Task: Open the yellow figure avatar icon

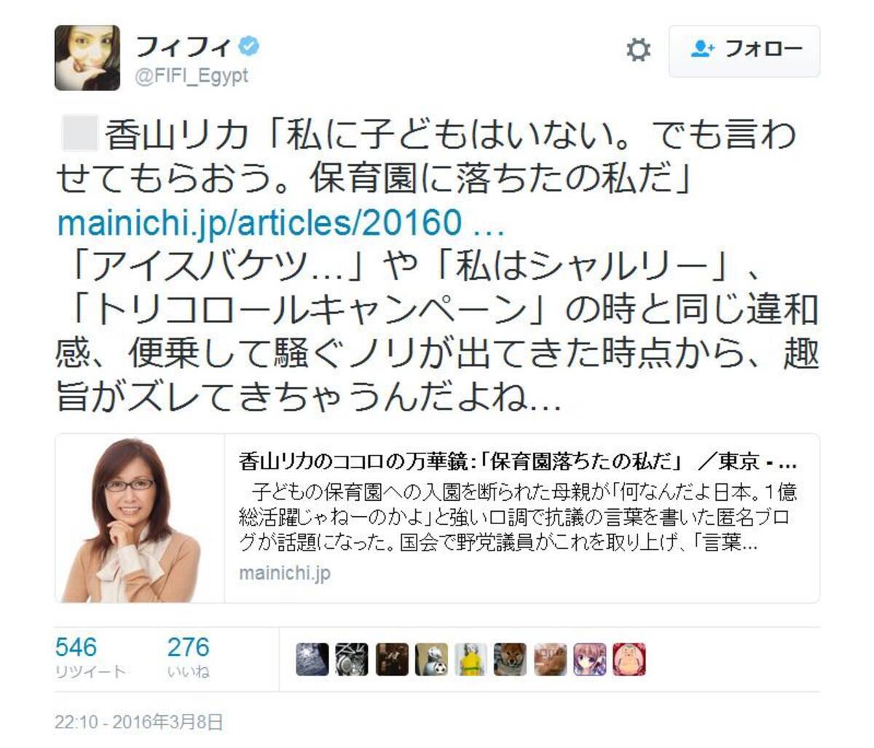Action: tap(470, 660)
